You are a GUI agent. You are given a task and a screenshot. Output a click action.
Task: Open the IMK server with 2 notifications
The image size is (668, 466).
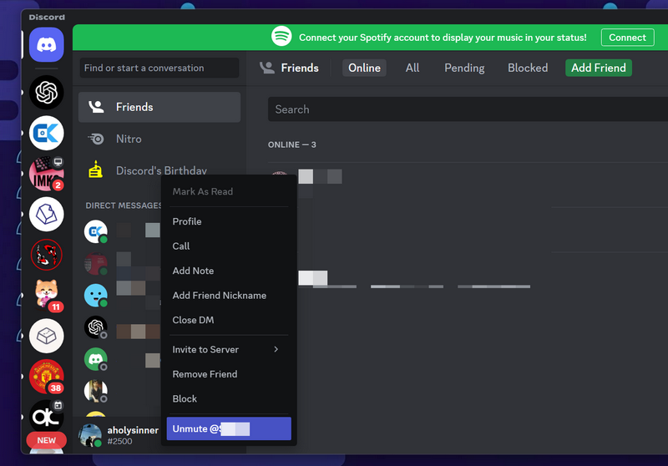[47, 174]
